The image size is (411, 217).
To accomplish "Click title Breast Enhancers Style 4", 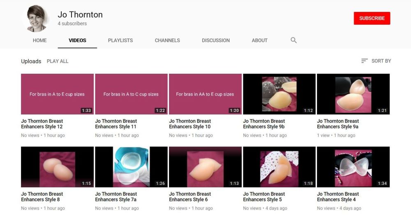I will pyautogui.click(x=338, y=197).
